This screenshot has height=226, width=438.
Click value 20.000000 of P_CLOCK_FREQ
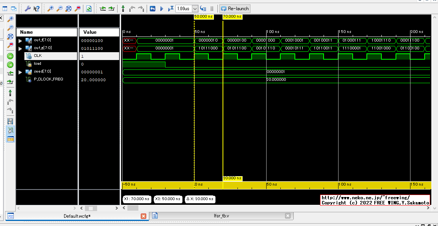(x=93, y=80)
